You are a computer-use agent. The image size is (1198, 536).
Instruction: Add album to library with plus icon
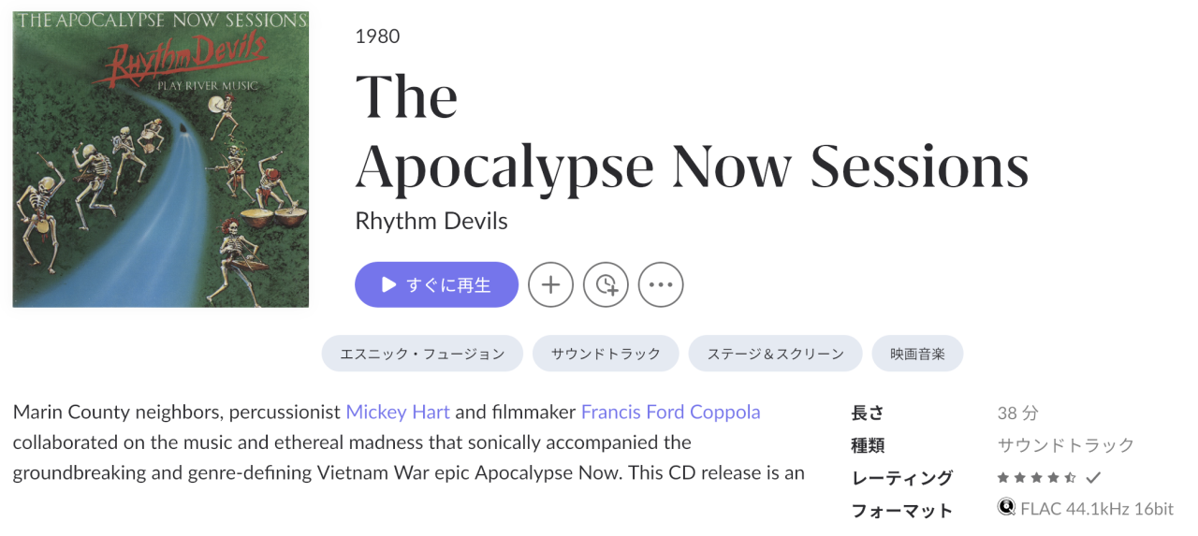point(550,285)
